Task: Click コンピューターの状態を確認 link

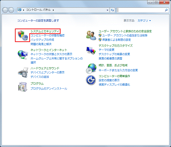Action: pyautogui.click(x=47, y=35)
